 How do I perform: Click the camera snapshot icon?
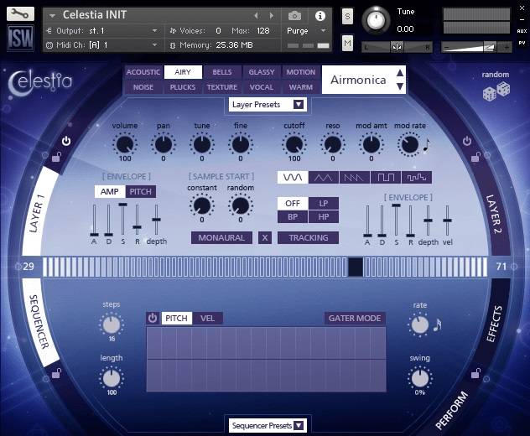click(294, 15)
